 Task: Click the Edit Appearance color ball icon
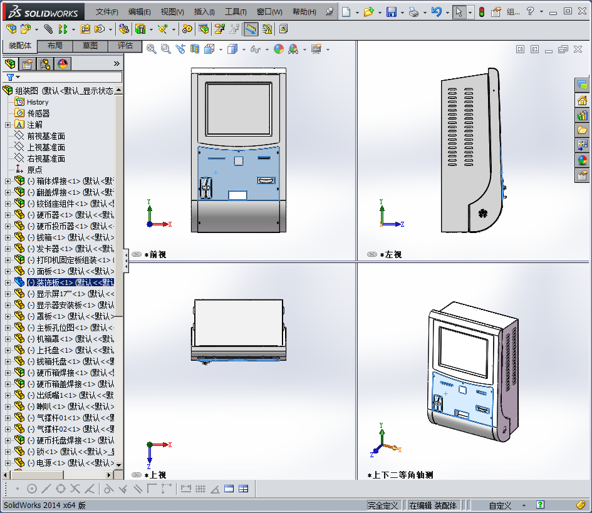click(279, 49)
